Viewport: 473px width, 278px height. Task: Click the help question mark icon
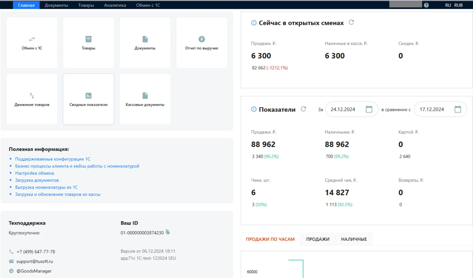(x=426, y=5)
